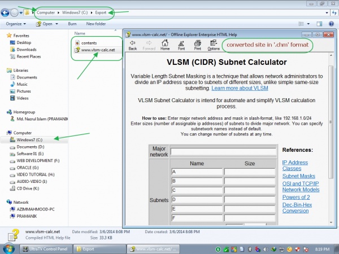Open the Powers of 2 link

point(296,197)
